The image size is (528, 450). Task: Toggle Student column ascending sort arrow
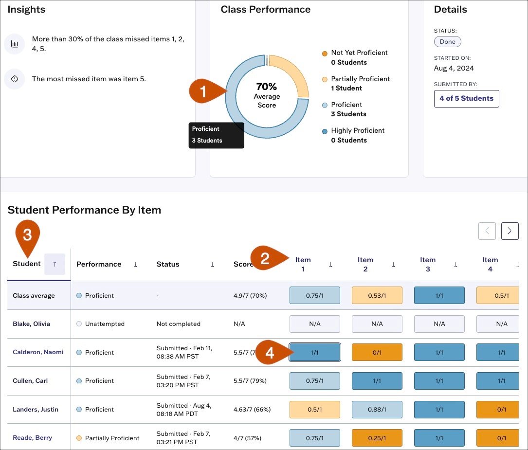pos(55,264)
